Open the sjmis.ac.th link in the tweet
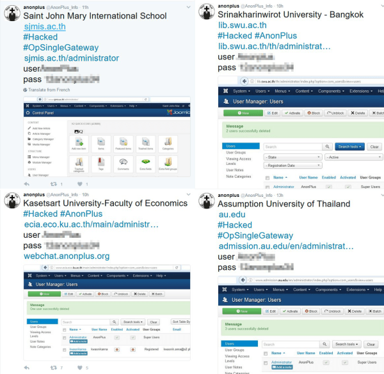This screenshot has width=384, height=374. pos(44,28)
